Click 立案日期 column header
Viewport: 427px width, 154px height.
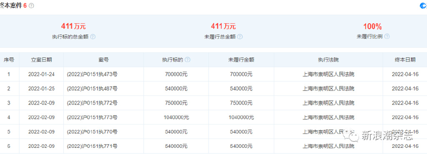(x=41, y=60)
